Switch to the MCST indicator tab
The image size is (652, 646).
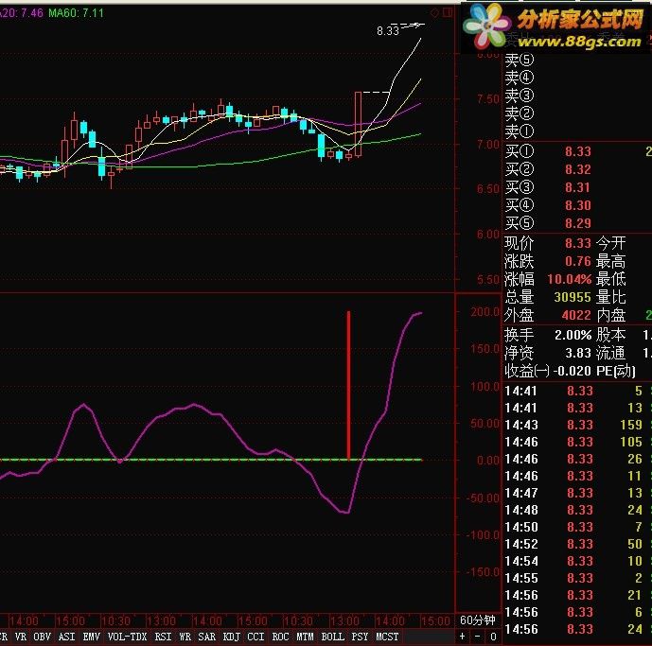pos(387,637)
